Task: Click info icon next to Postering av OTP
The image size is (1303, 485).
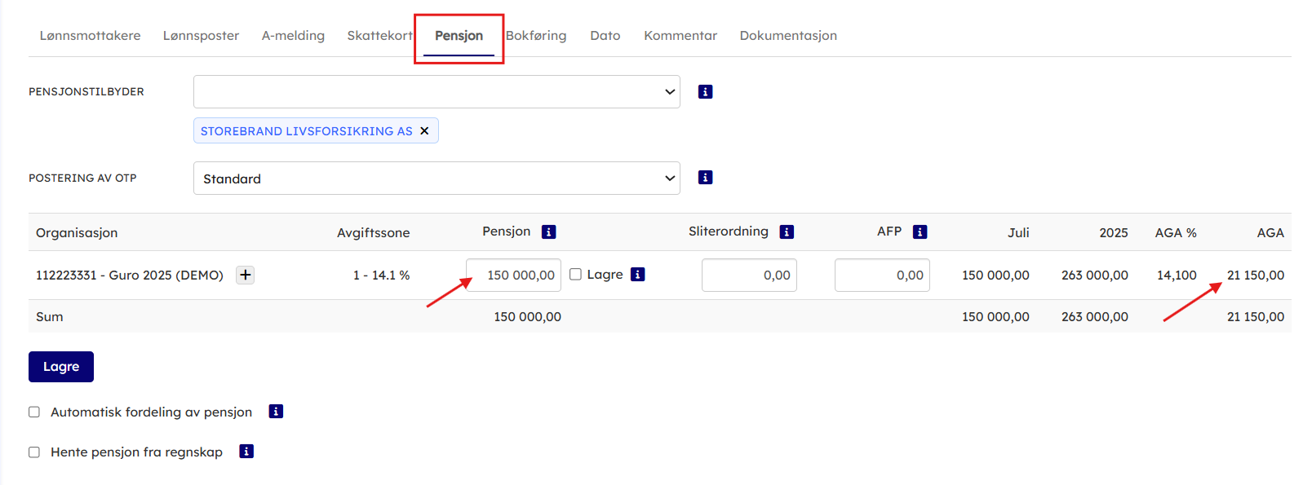Action: 705,178
